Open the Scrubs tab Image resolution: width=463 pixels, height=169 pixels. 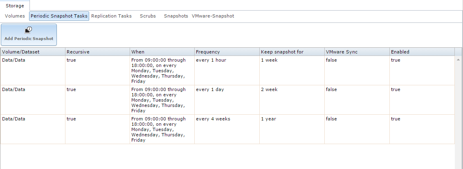[148, 16]
